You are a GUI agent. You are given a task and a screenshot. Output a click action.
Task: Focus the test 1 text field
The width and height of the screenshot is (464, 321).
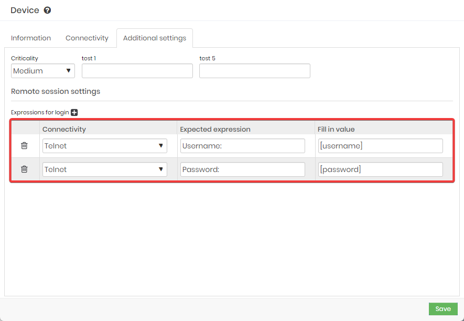click(137, 71)
